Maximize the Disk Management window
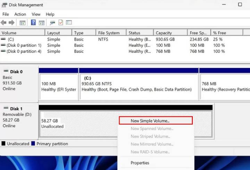Image resolution: width=250 pixels, height=170 pixels. pos(240,5)
